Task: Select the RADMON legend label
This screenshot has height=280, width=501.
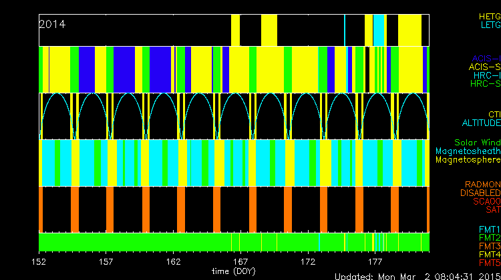Action: coord(483,184)
